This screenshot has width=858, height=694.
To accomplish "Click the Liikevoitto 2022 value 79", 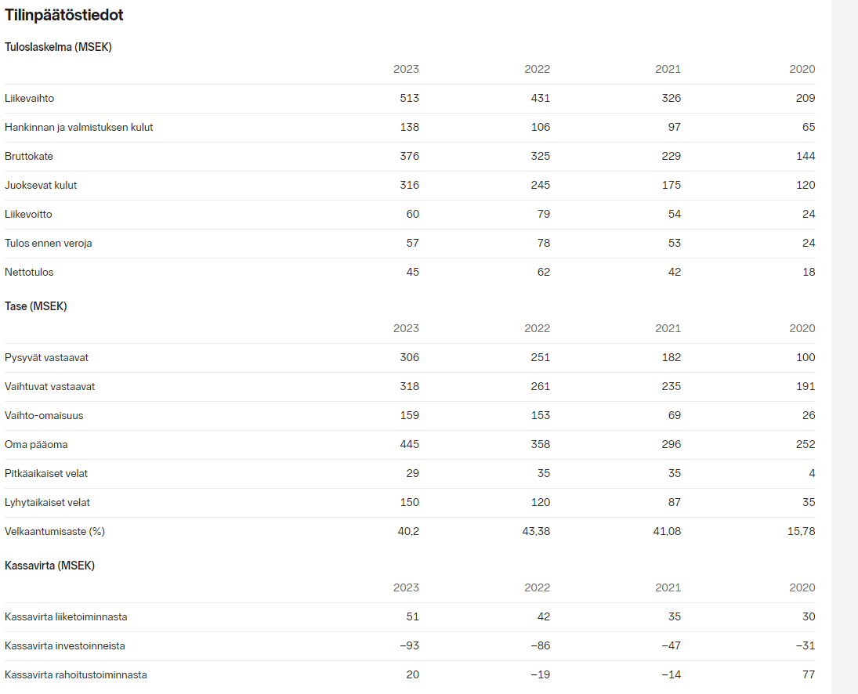I will click(543, 215).
